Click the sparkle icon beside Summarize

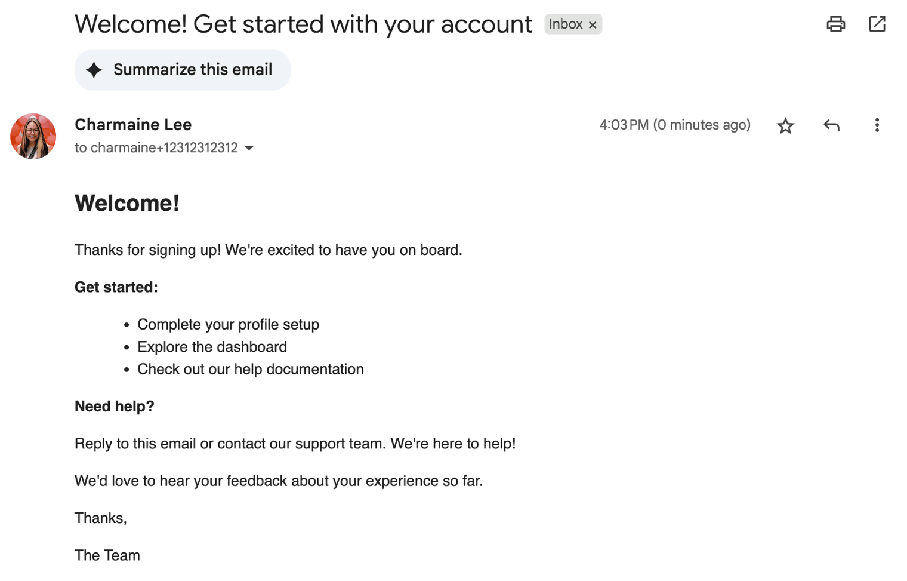(x=94, y=70)
